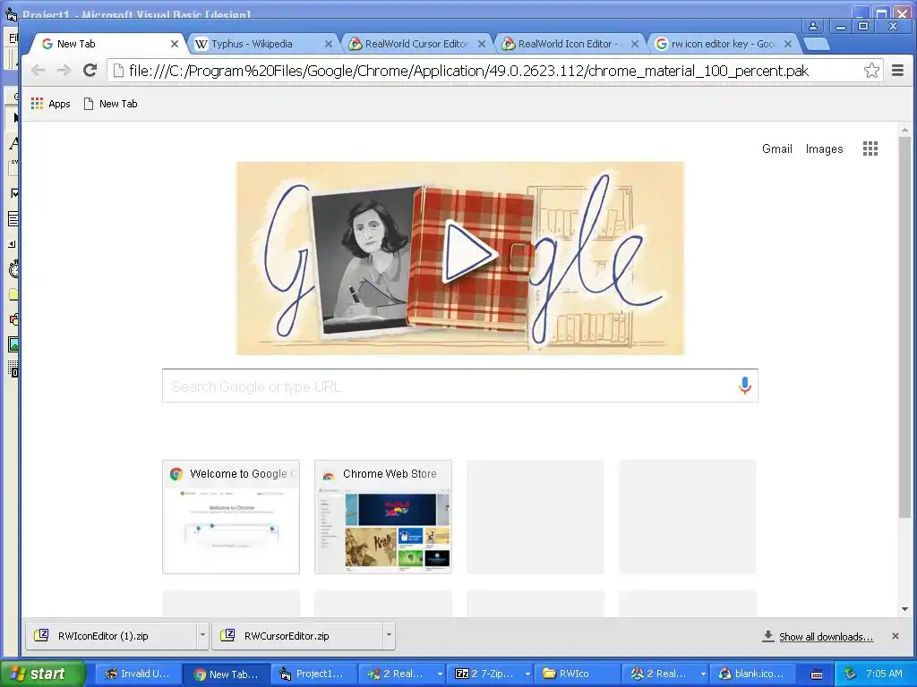Bookmark this page with the star icon
The image size is (917, 687).
(871, 71)
